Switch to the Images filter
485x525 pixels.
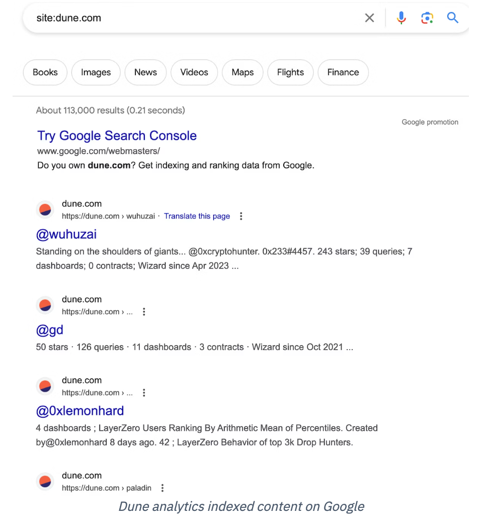coord(96,73)
